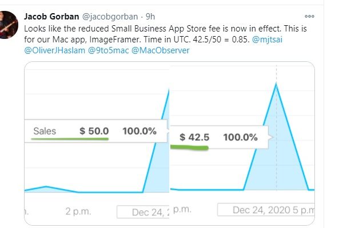Click the tweet text about Small Business fee
Screen dimensions: 343x228
(165, 40)
